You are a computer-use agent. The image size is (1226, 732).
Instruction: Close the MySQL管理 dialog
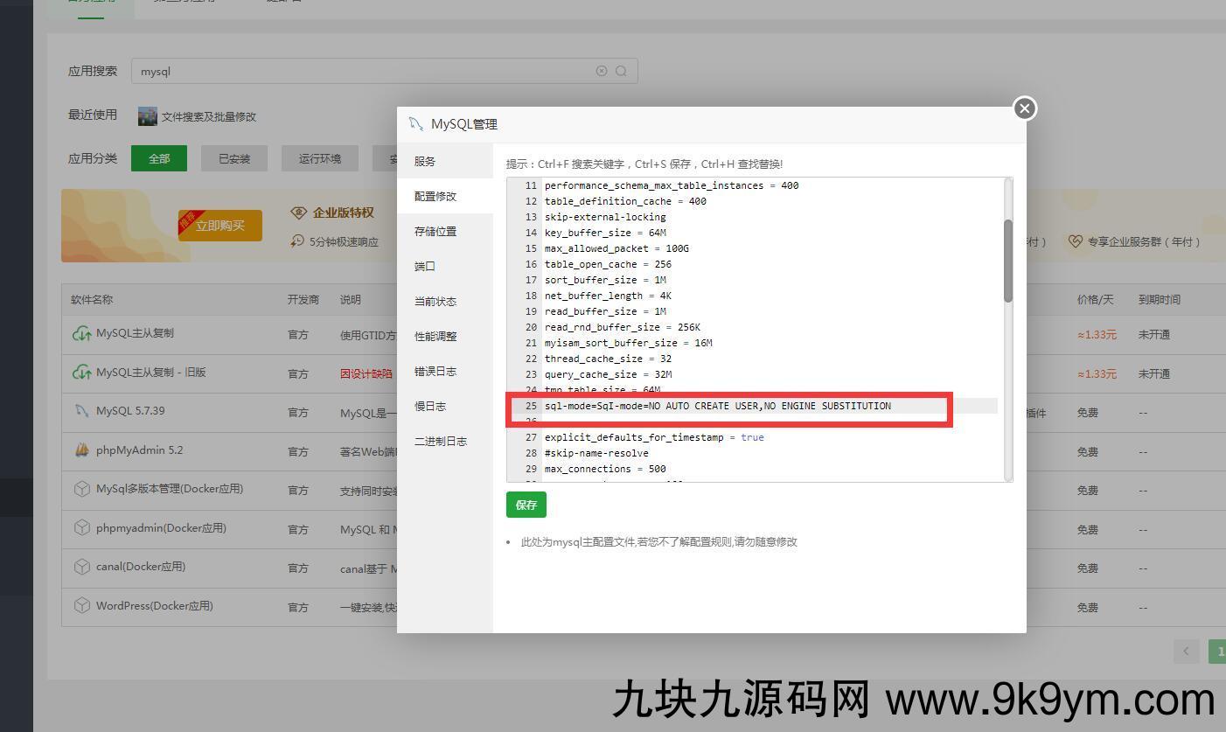pyautogui.click(x=1025, y=108)
